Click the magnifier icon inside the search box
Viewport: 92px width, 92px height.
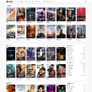[54, 1]
